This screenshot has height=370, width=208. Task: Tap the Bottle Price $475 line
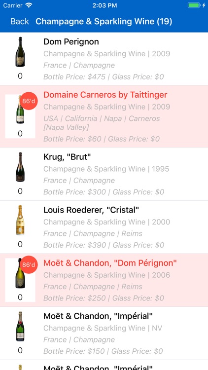coord(104,77)
